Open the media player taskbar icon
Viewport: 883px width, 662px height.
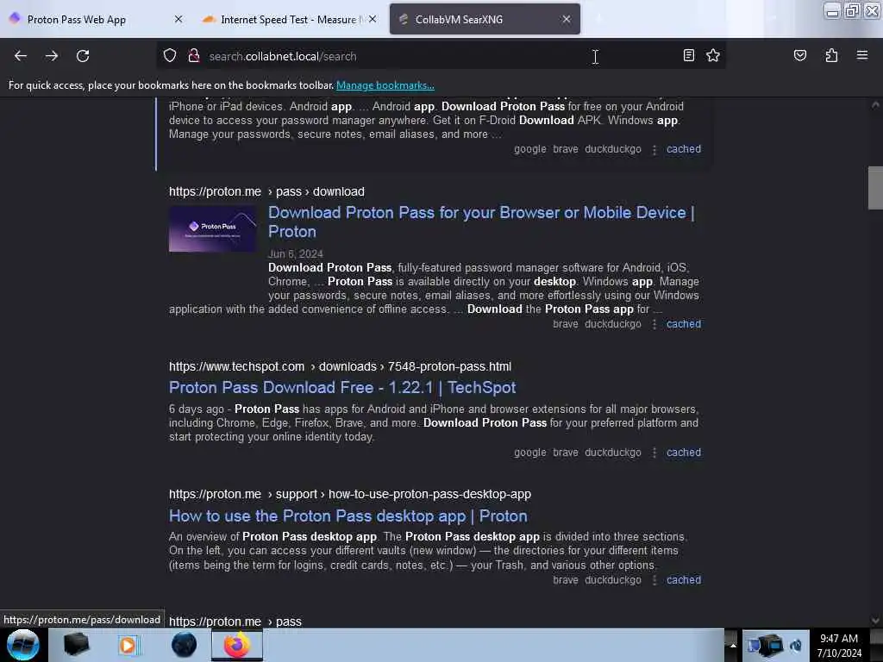[128, 645]
